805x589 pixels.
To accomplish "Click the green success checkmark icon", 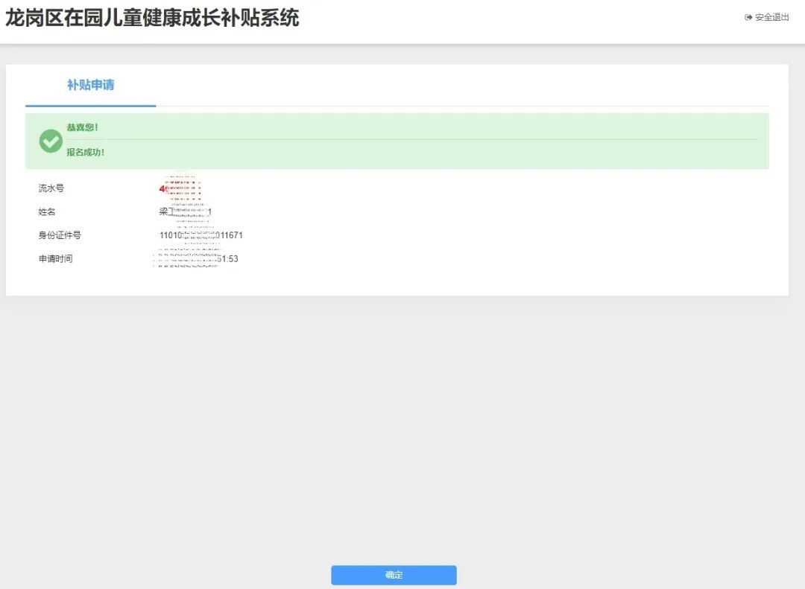I will (51, 141).
